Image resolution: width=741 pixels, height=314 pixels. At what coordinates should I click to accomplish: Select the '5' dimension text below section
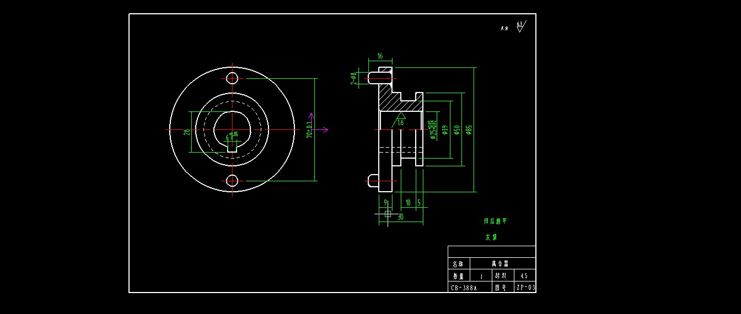coord(419,203)
